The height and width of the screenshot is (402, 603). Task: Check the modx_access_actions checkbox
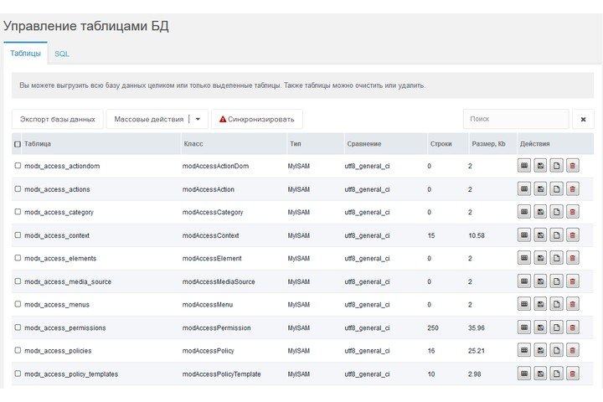(x=18, y=189)
